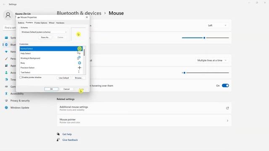Click the Busy ring cursor icon
269x151 pixels.
coord(79,63)
